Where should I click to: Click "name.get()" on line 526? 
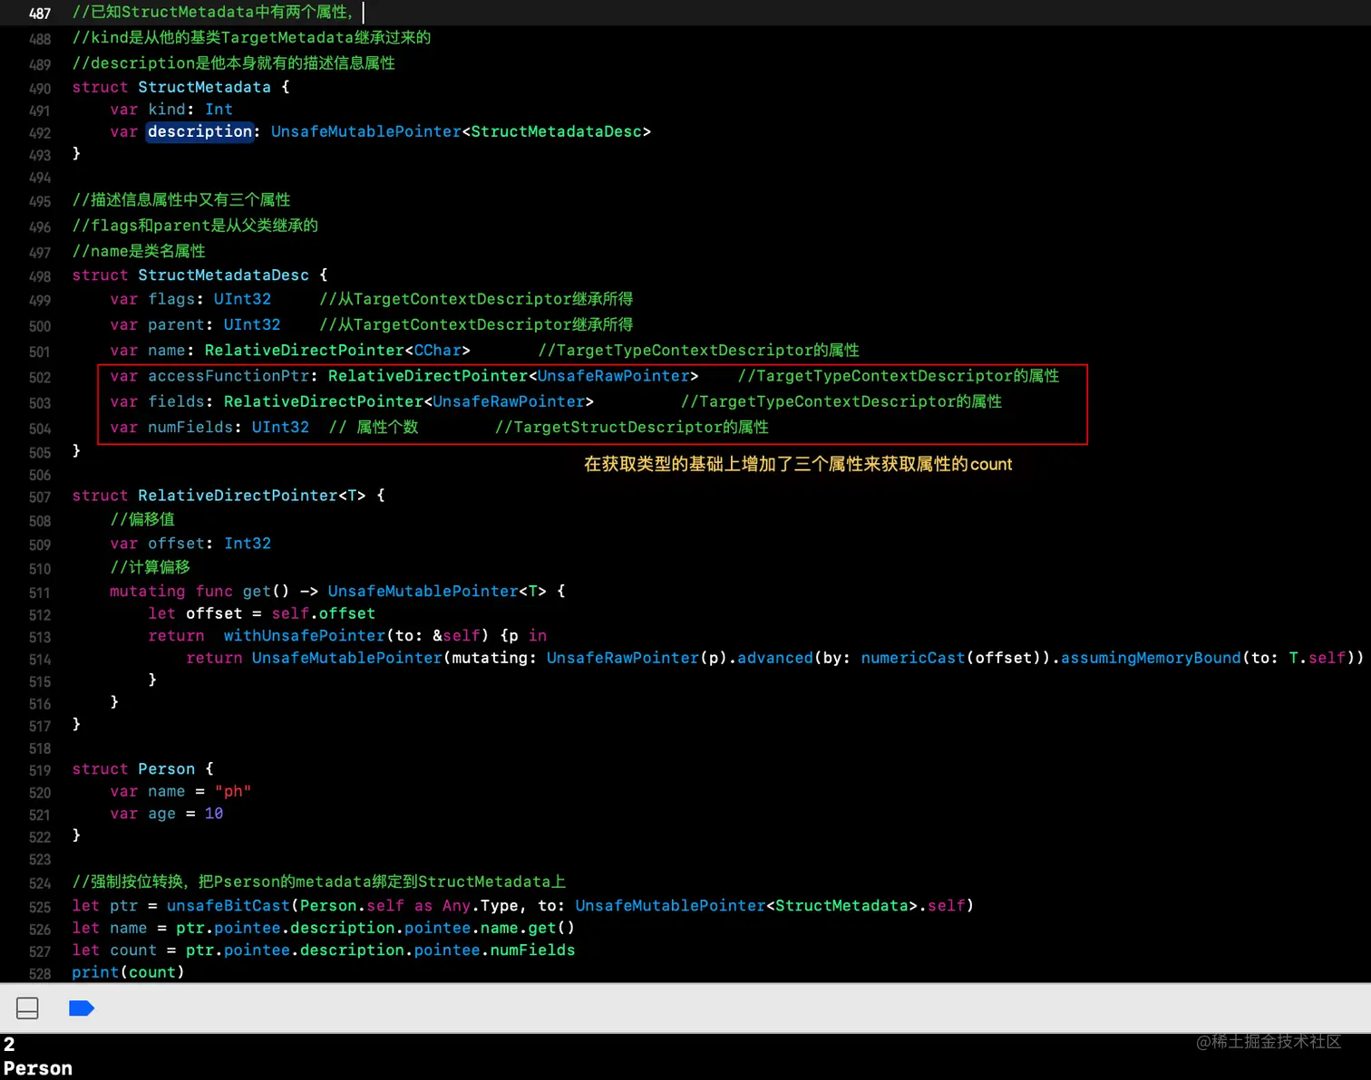click(x=528, y=928)
